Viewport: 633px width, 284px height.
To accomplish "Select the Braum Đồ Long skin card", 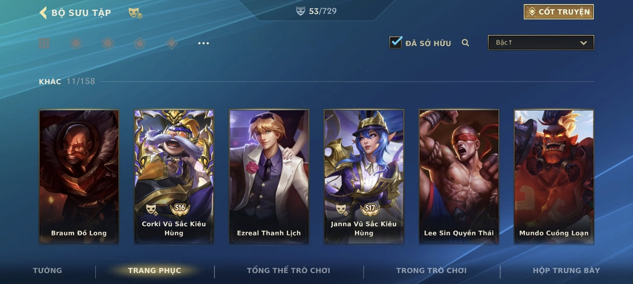I will click(x=79, y=177).
